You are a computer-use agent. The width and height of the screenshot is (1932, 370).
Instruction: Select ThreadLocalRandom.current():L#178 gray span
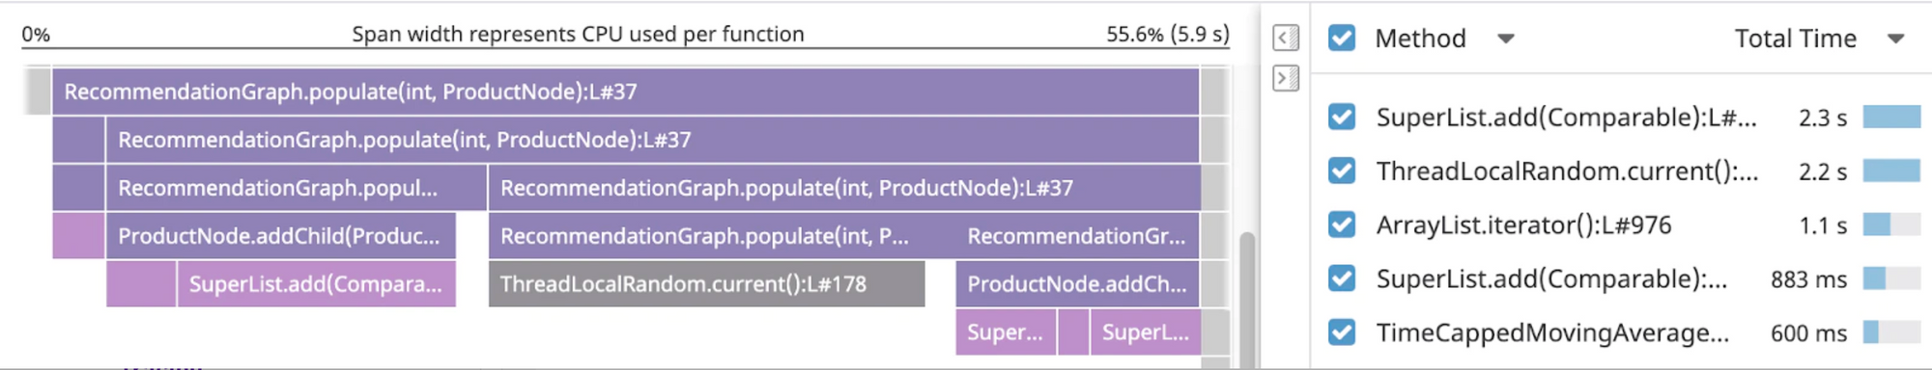706,284
